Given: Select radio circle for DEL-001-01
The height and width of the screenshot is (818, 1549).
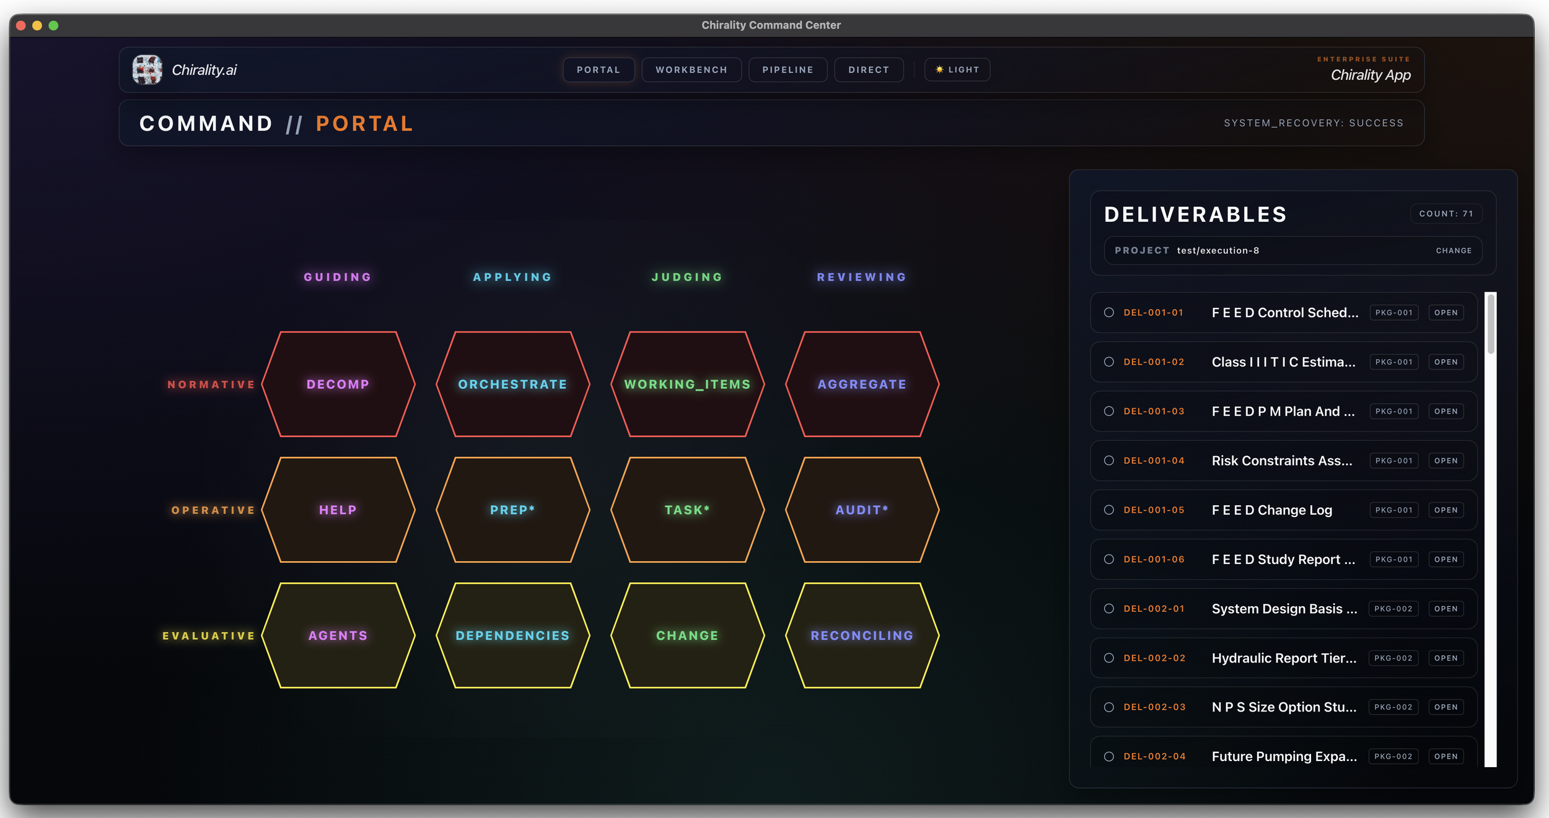Looking at the screenshot, I should coord(1108,313).
